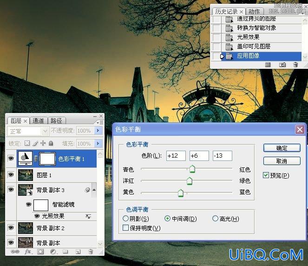The width and height of the screenshot is (308, 266).
Task: Click Layers panel scrollbar down arrow
Action: tap(100, 244)
